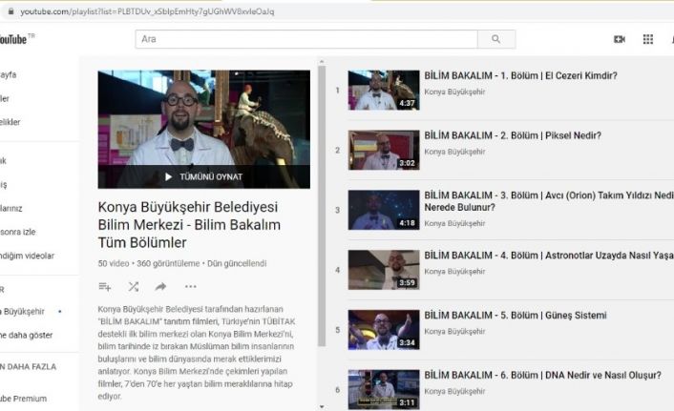Play the Güneş Sistemi video thumbnail

[383, 329]
